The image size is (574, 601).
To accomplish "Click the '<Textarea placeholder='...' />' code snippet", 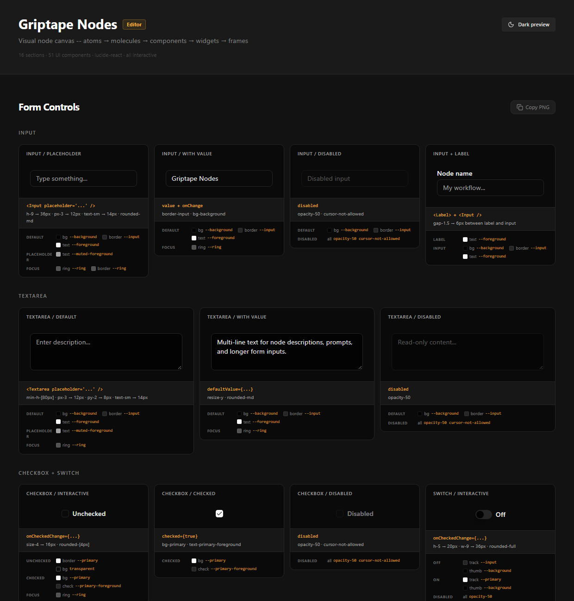I will (64, 389).
